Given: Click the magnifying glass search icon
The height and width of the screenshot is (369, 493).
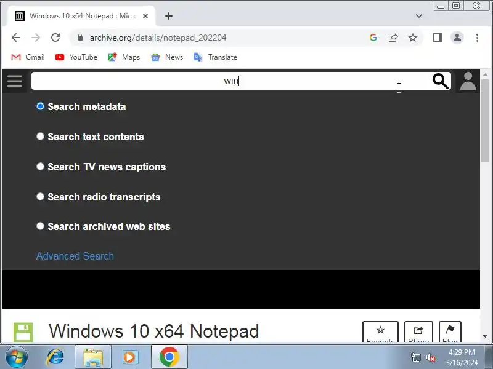Looking at the screenshot, I should 441,81.
